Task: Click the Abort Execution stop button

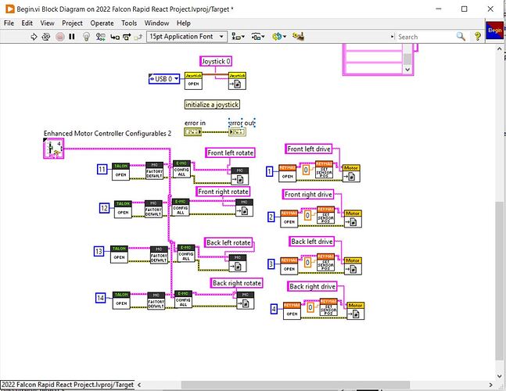Action: 60,37
